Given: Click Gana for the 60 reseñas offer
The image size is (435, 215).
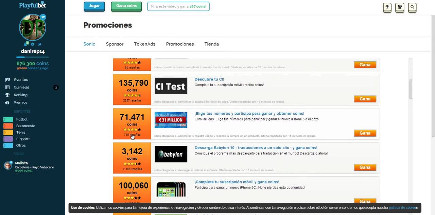Looking at the screenshot, I should tap(365, 65).
